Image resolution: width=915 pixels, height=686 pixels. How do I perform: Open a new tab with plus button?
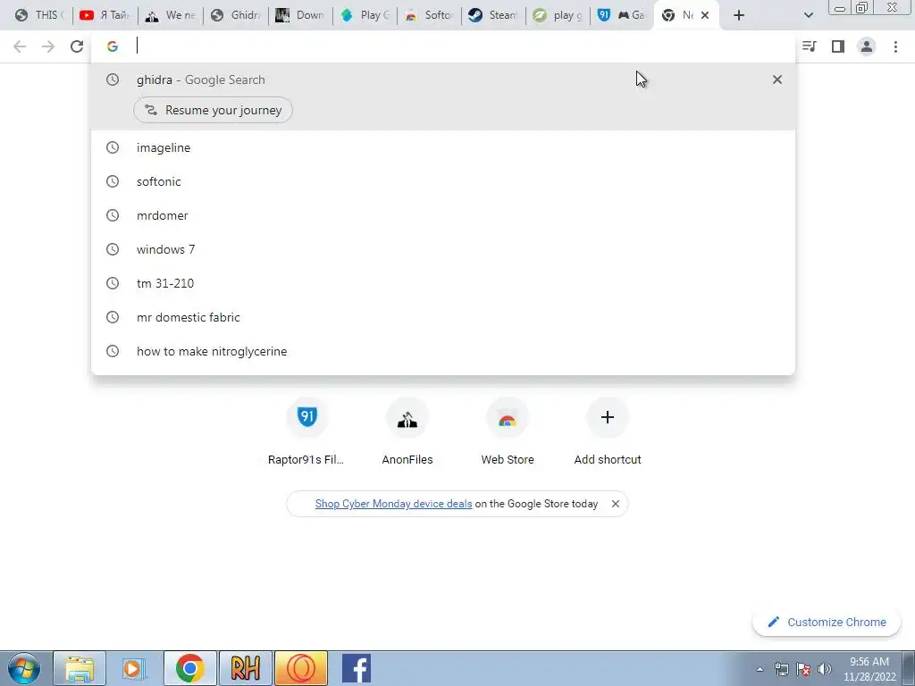click(x=739, y=15)
